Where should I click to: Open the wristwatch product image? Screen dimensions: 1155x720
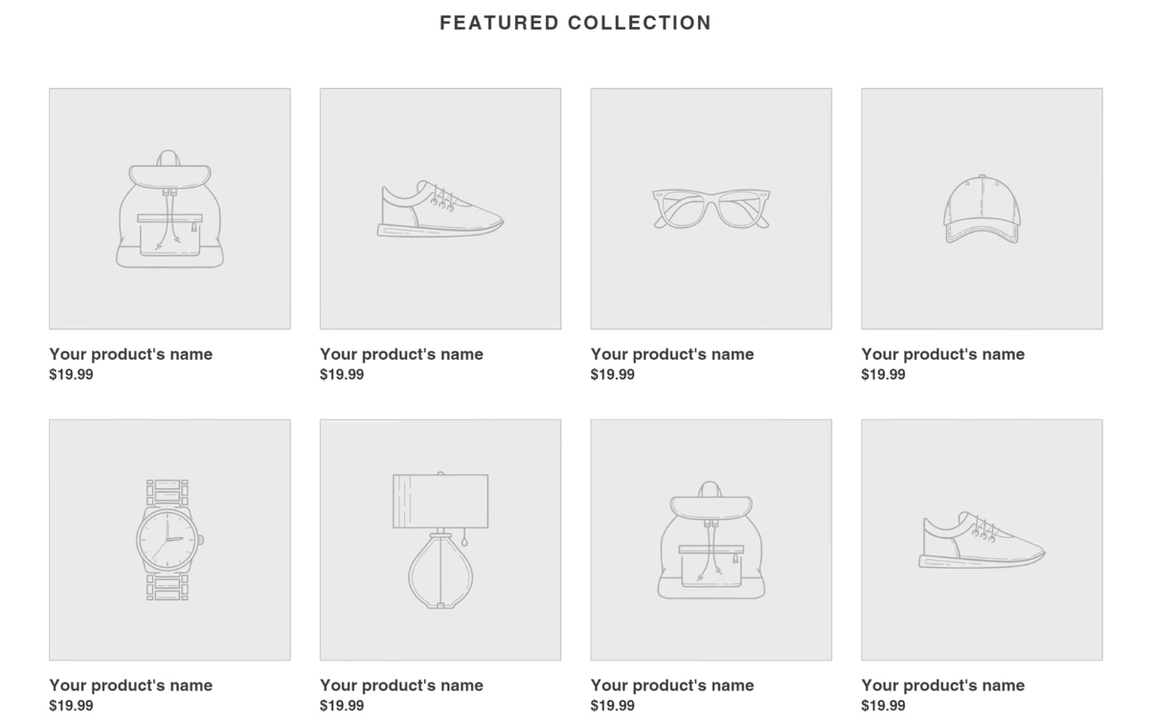(170, 540)
